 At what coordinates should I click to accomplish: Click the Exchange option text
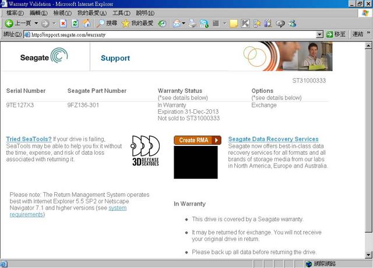264,105
